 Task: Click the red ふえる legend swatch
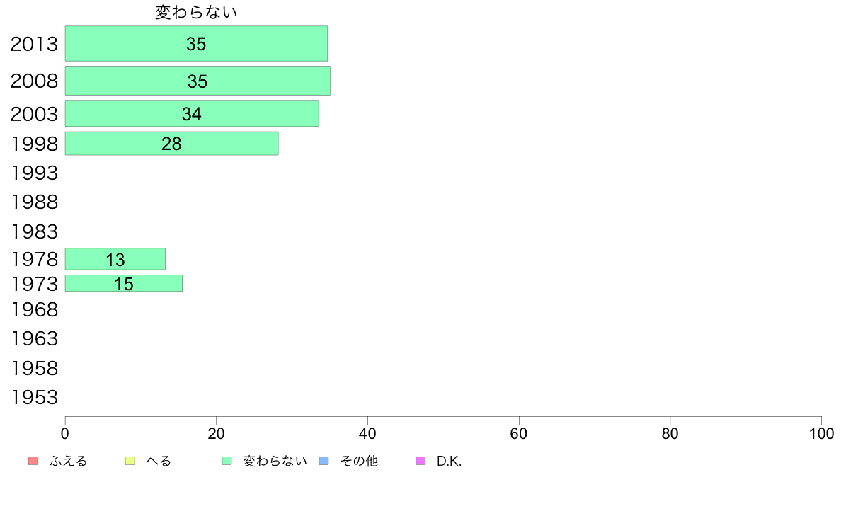point(33,461)
